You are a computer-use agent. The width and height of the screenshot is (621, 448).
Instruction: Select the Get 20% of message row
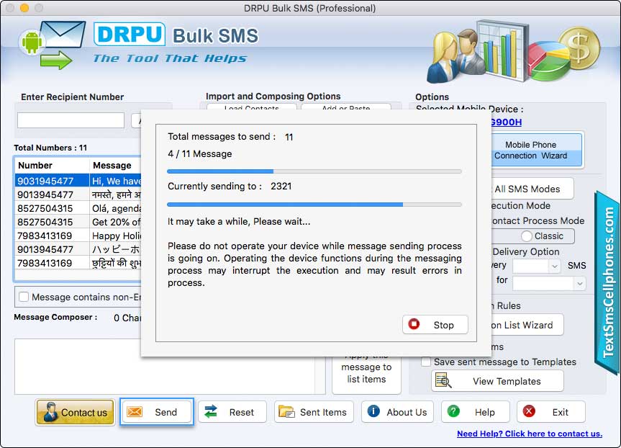[x=78, y=222]
